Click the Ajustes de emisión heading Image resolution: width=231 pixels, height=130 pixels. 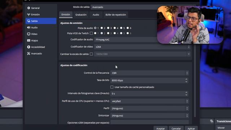point(71,23)
